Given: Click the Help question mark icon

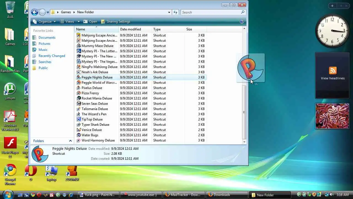Looking at the screenshot, I should click(242, 22).
